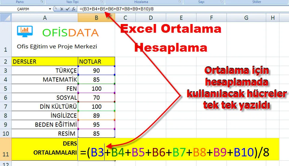Click the TÜRKÇE cell in column A
This screenshot has width=289, height=166.
tap(45, 71)
